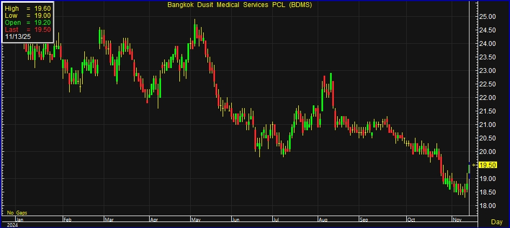Click the High value in info box
Viewport: 510px width, 228px height.
click(x=28, y=9)
